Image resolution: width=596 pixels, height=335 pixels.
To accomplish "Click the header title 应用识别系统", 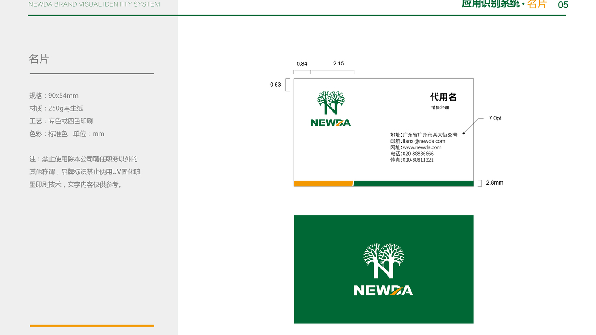I will click(x=491, y=4).
